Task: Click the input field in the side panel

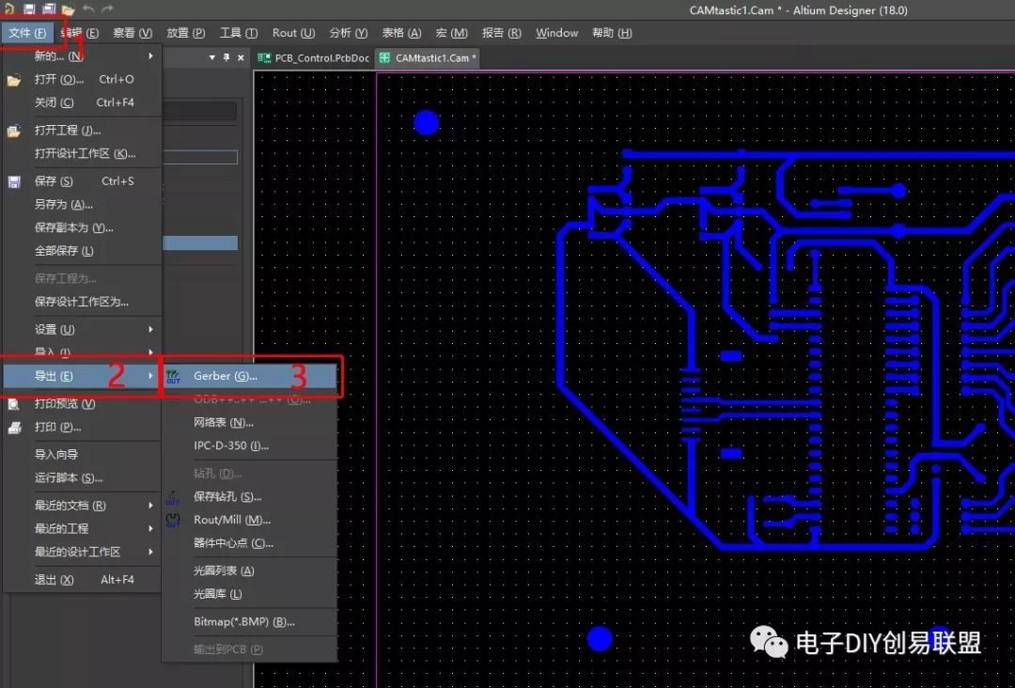Action: [199, 157]
